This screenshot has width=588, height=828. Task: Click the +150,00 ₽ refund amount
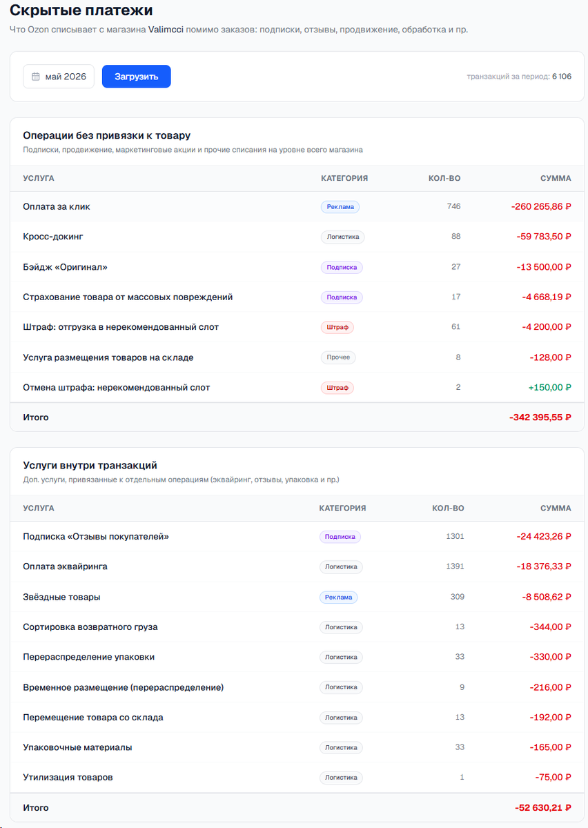[550, 387]
